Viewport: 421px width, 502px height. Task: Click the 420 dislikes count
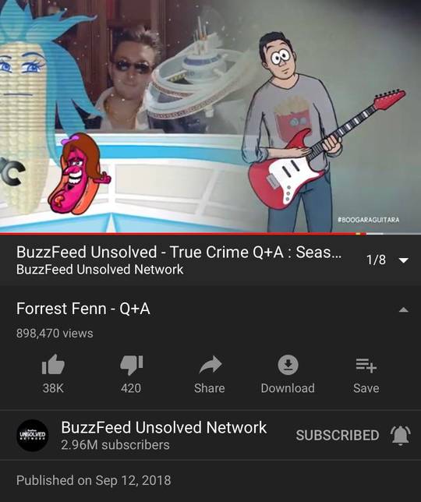pos(131,388)
